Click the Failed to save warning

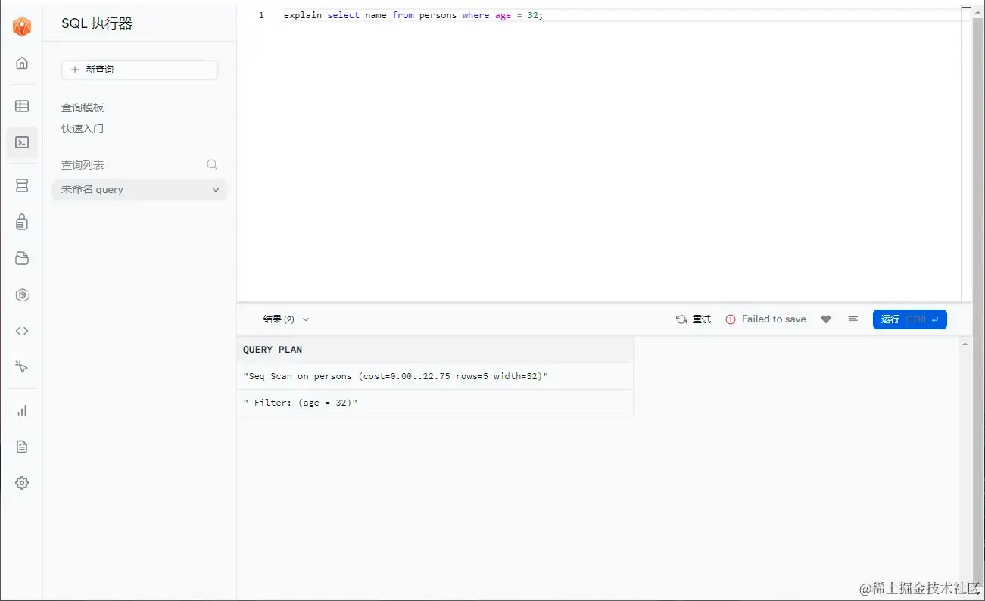[765, 319]
